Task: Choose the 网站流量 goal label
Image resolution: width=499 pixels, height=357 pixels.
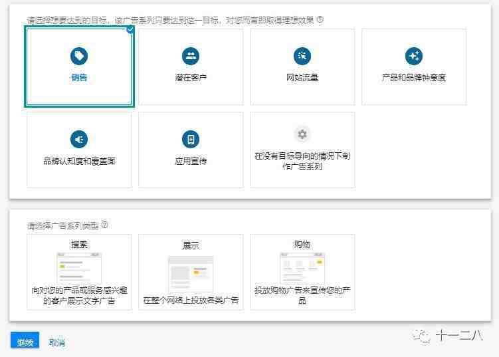Action: pos(302,78)
